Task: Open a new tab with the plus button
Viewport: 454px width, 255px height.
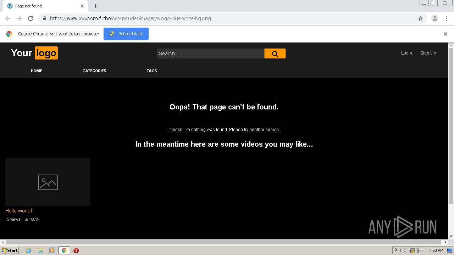Action: pyautogui.click(x=96, y=6)
